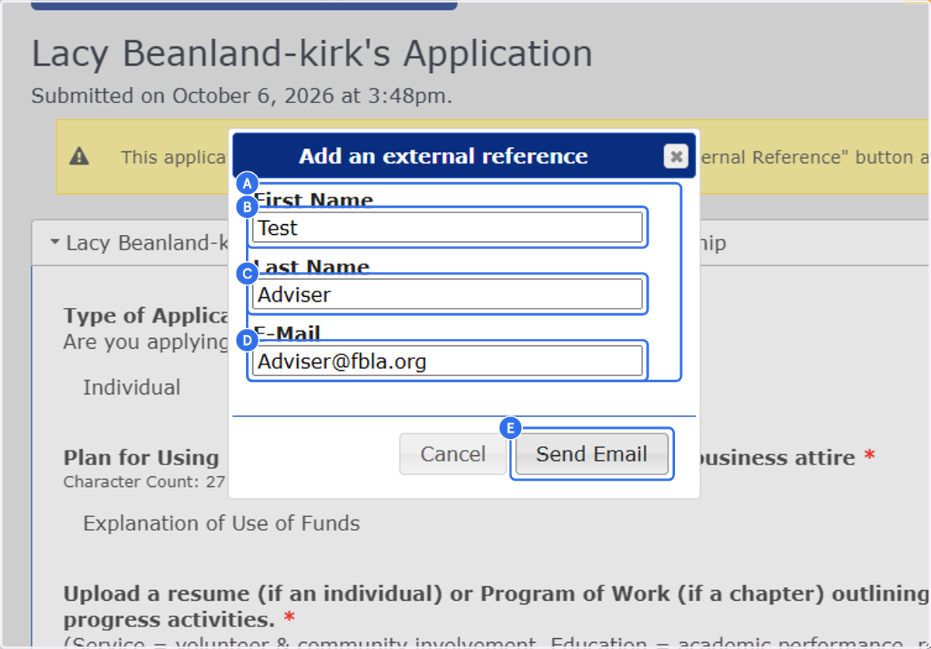
Task: Click the E-Mail field with Adviser@fbla.org
Action: tap(447, 361)
